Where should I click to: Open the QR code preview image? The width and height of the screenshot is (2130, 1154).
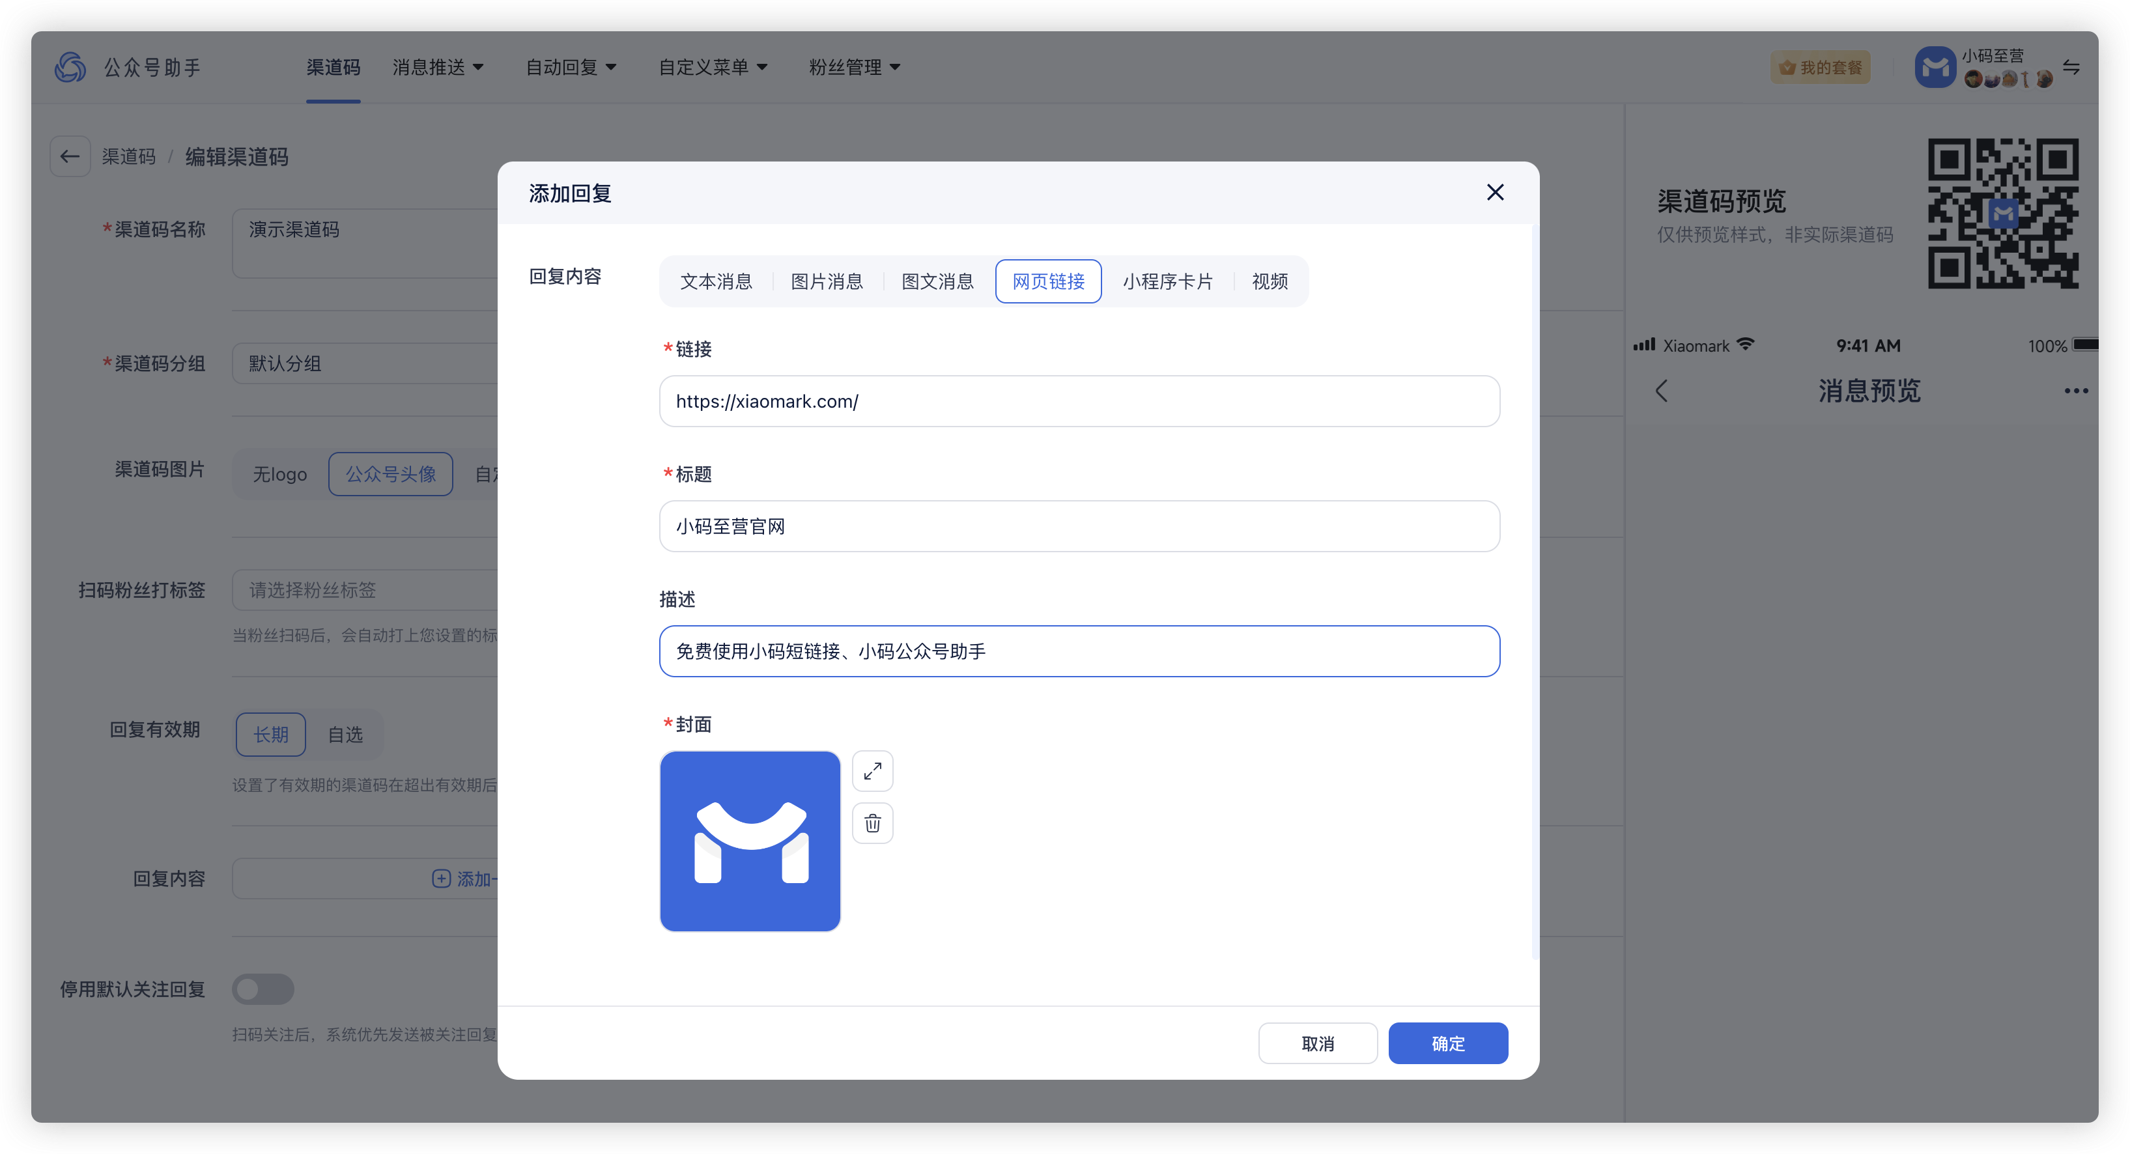pyautogui.click(x=2003, y=213)
